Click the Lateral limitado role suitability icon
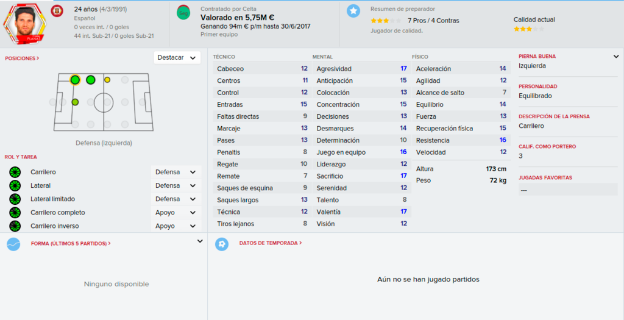 15,199
